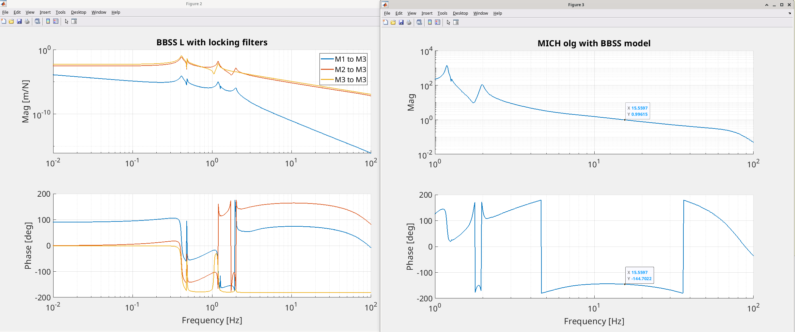Close the Figure 3 window

pos(789,5)
